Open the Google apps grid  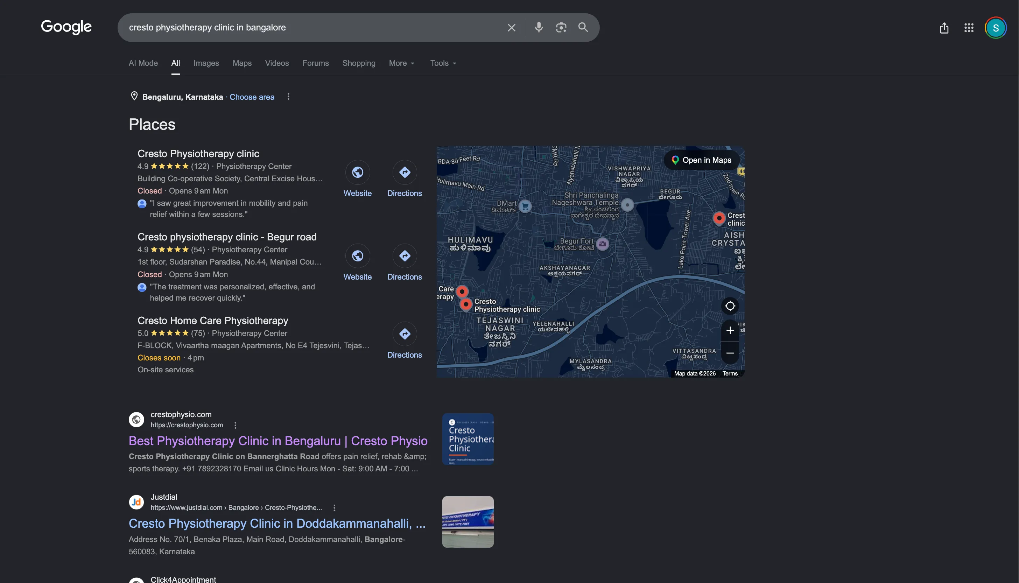pyautogui.click(x=969, y=28)
